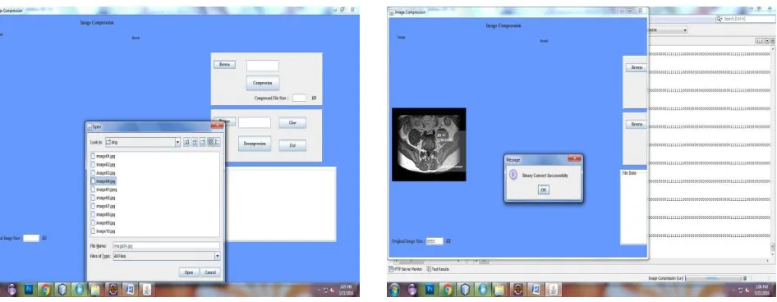
Task: Open Chrome from the 2:06 PM taskbar
Action: [x=448, y=290]
